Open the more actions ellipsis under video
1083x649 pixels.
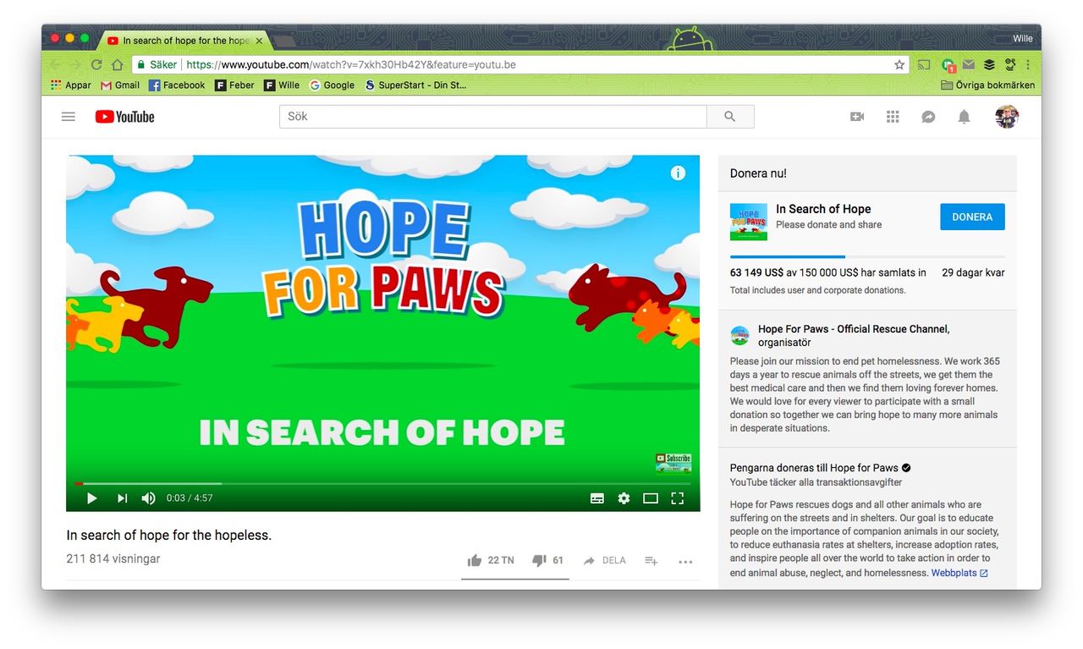tap(685, 561)
